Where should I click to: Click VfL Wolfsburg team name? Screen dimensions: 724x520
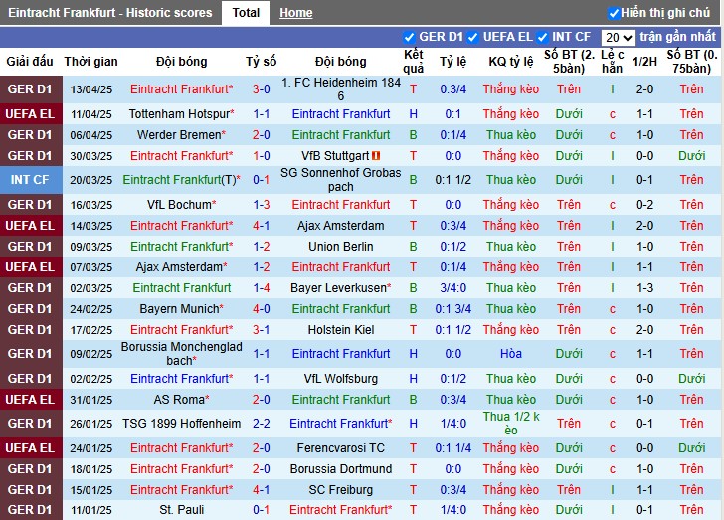click(x=341, y=379)
